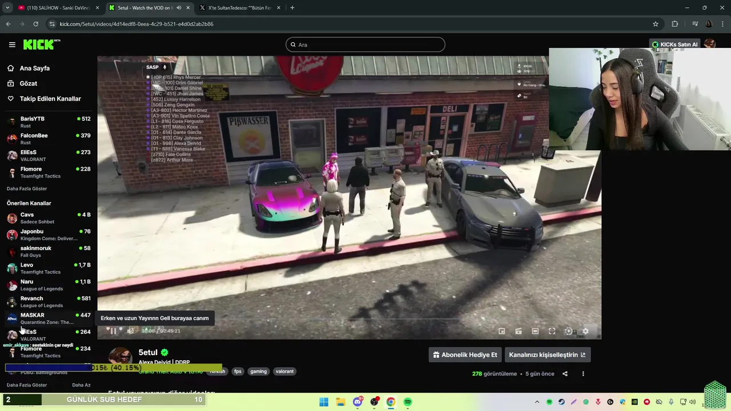
Task: Close the SALİHOW YouTube tab
Action: pos(97,8)
